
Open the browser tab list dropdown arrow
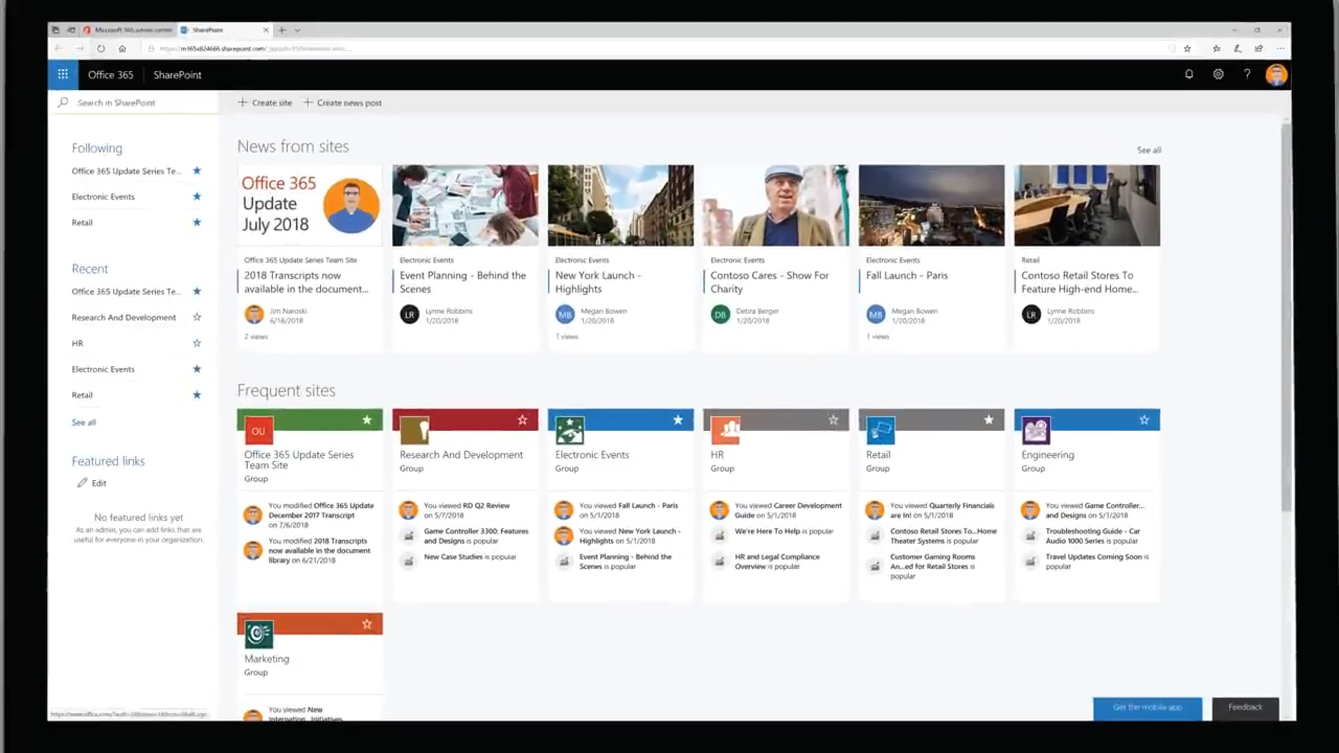(x=297, y=30)
